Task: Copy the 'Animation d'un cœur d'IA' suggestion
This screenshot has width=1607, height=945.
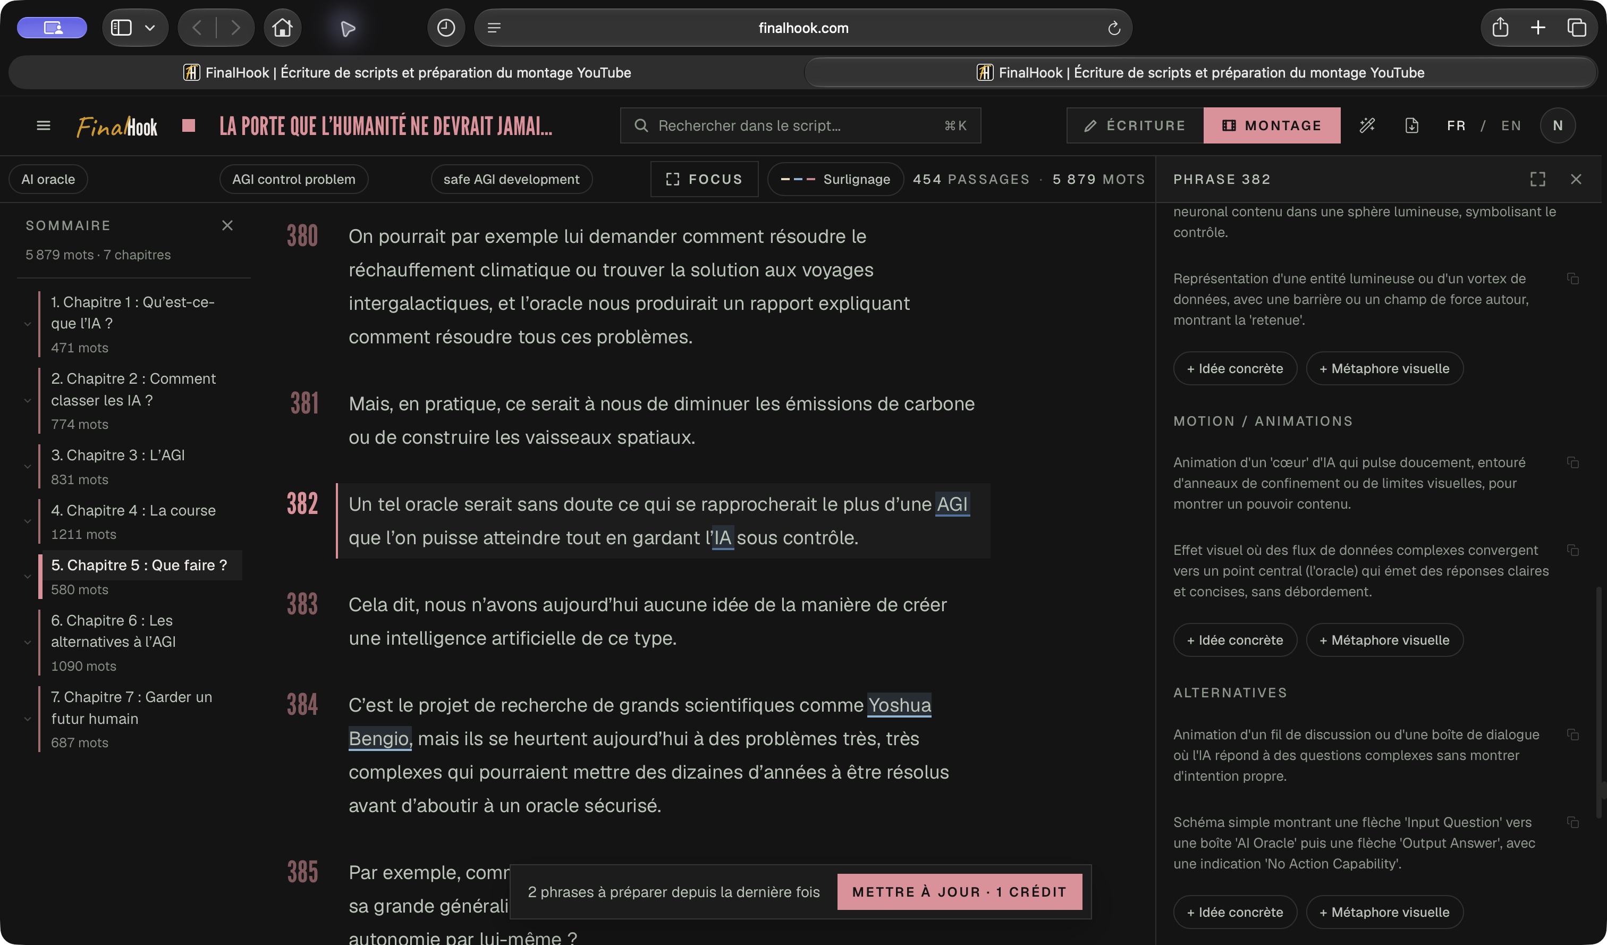Action: pos(1573,462)
